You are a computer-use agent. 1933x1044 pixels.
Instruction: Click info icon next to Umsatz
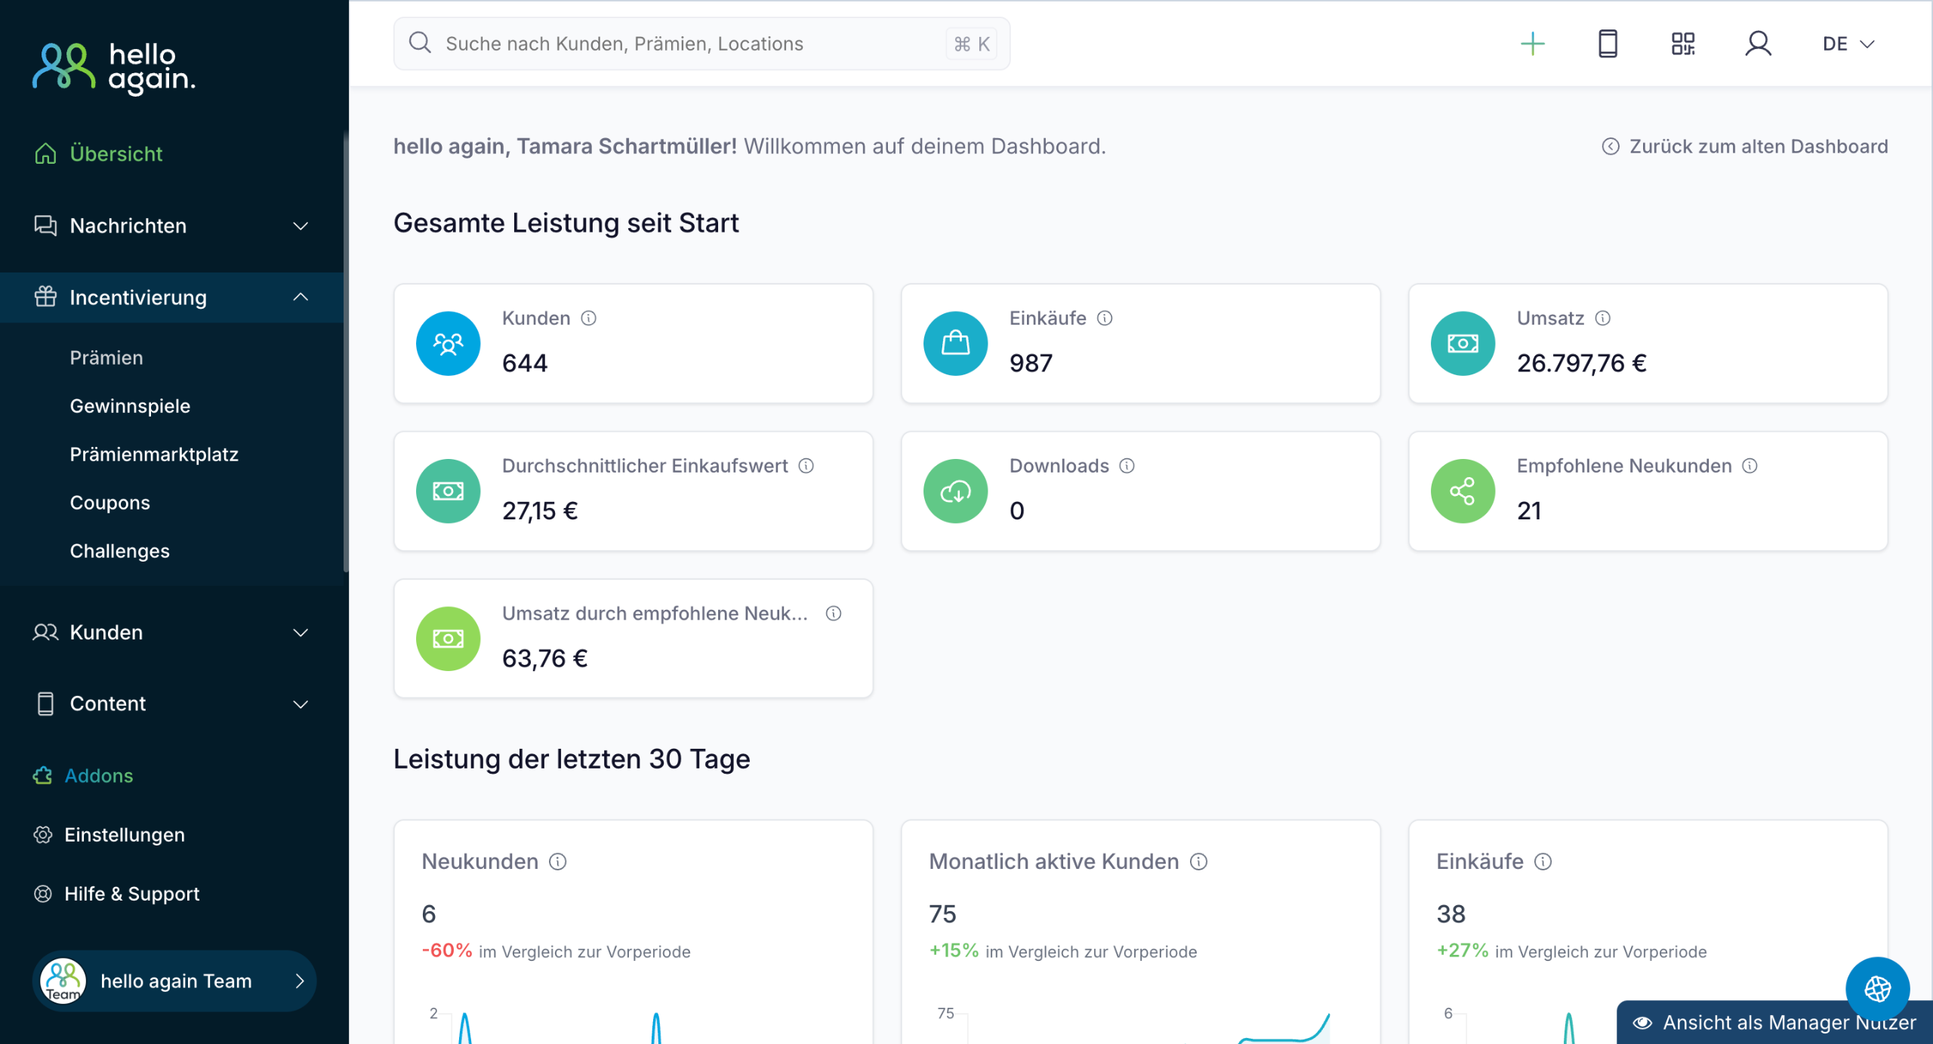point(1602,319)
